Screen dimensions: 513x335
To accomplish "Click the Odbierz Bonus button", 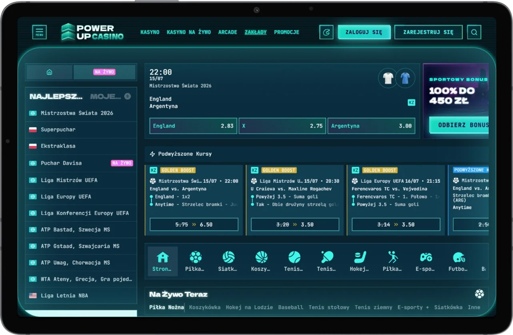I will [459, 125].
